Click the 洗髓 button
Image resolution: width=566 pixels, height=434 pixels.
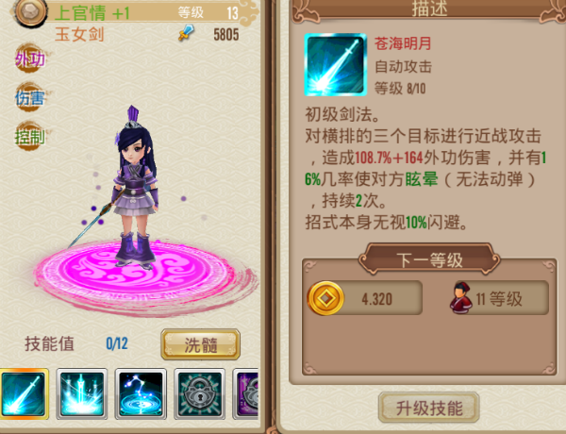200,344
